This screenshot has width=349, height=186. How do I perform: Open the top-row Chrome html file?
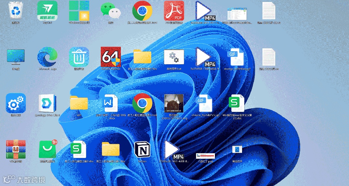coord(142,11)
